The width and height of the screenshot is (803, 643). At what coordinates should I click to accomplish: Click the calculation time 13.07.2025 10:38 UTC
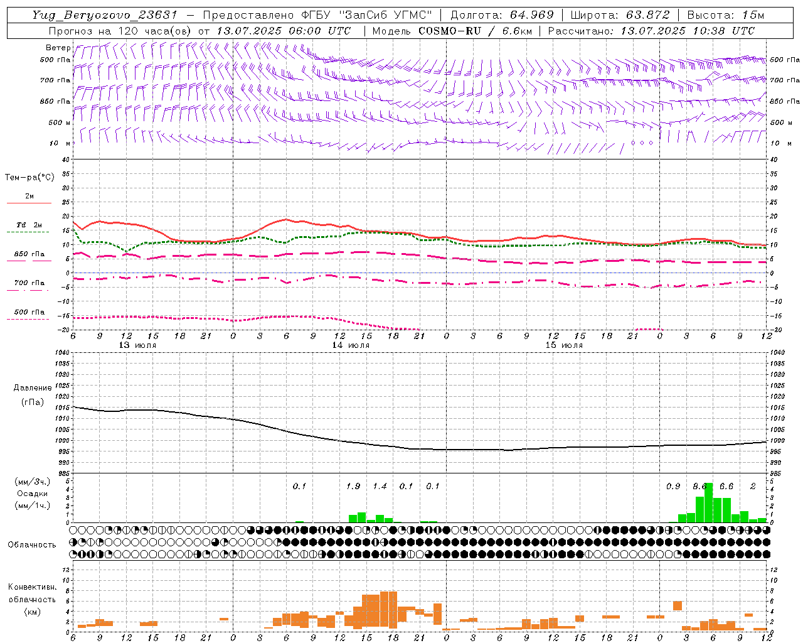(688, 31)
